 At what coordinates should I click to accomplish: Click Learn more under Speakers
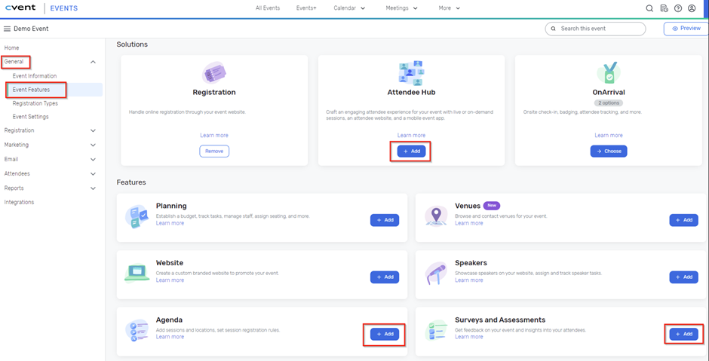(469, 280)
